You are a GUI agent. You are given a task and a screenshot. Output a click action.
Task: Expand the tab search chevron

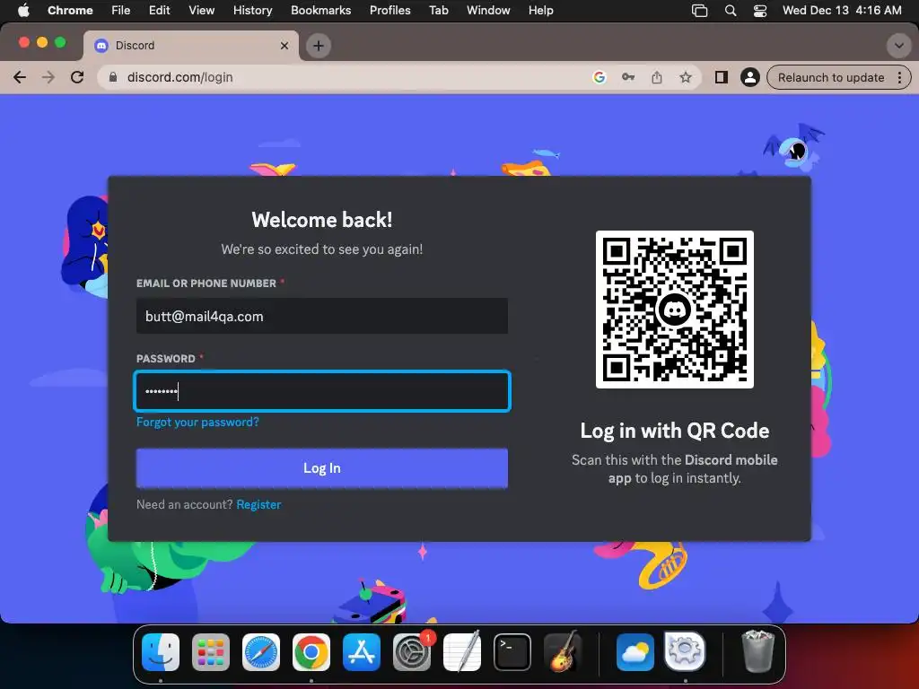(898, 46)
